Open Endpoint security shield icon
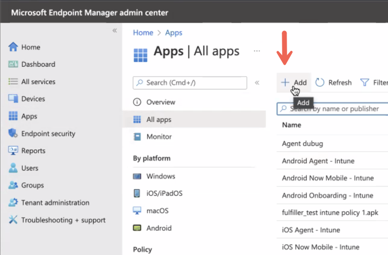This screenshot has width=388, height=255. (13, 133)
